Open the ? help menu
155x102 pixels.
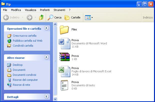pos(70,10)
